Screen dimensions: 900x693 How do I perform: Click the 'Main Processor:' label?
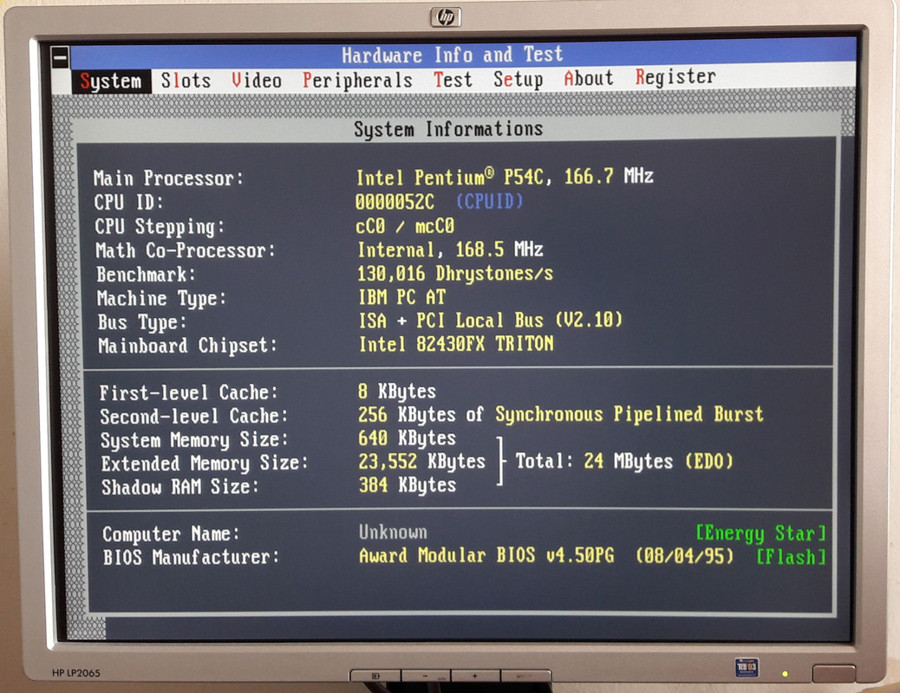(x=169, y=178)
